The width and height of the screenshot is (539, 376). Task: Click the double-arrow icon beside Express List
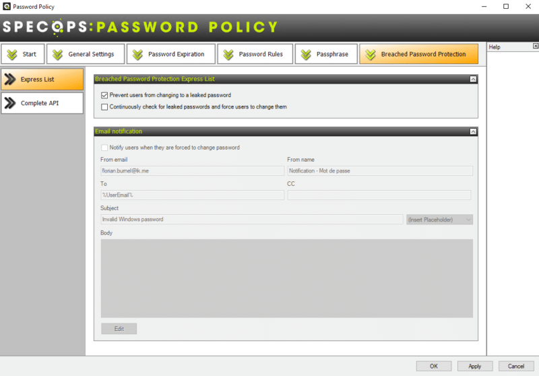click(10, 80)
